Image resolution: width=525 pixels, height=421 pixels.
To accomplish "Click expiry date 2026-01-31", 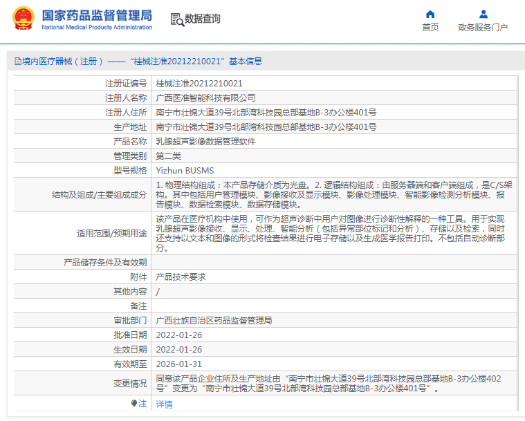I will [x=178, y=364].
